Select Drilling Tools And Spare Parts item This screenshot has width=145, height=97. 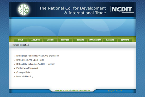[30, 60]
